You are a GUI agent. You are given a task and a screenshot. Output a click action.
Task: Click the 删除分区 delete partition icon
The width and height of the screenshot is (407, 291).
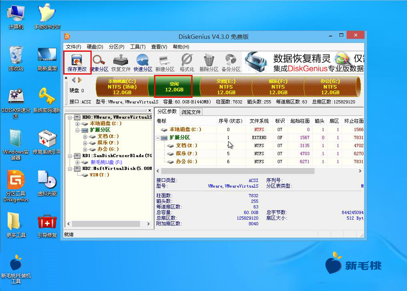(209, 63)
